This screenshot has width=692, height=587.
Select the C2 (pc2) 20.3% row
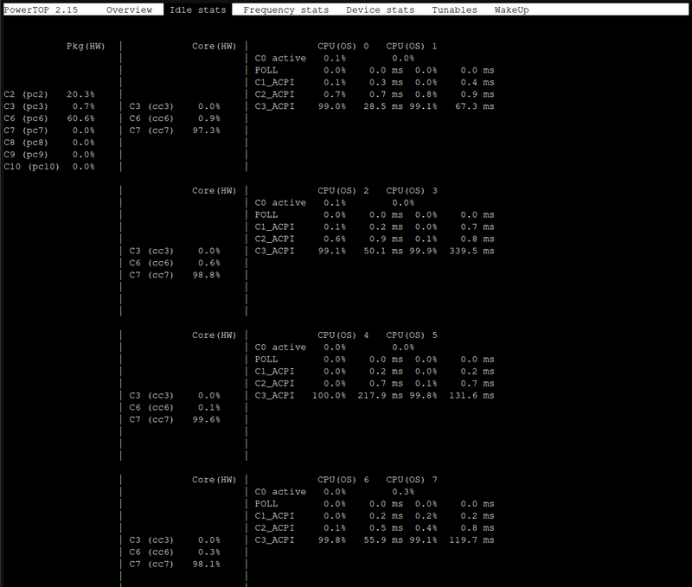coord(49,94)
